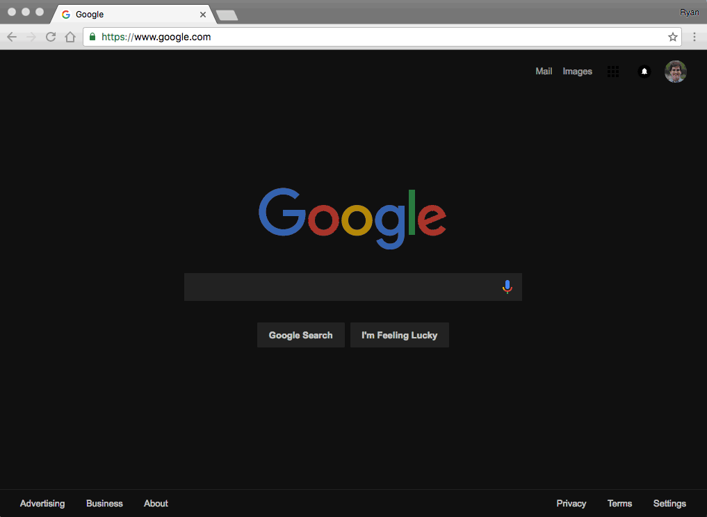Start voice search with microphone icon
Image resolution: width=707 pixels, height=517 pixels.
tap(507, 287)
